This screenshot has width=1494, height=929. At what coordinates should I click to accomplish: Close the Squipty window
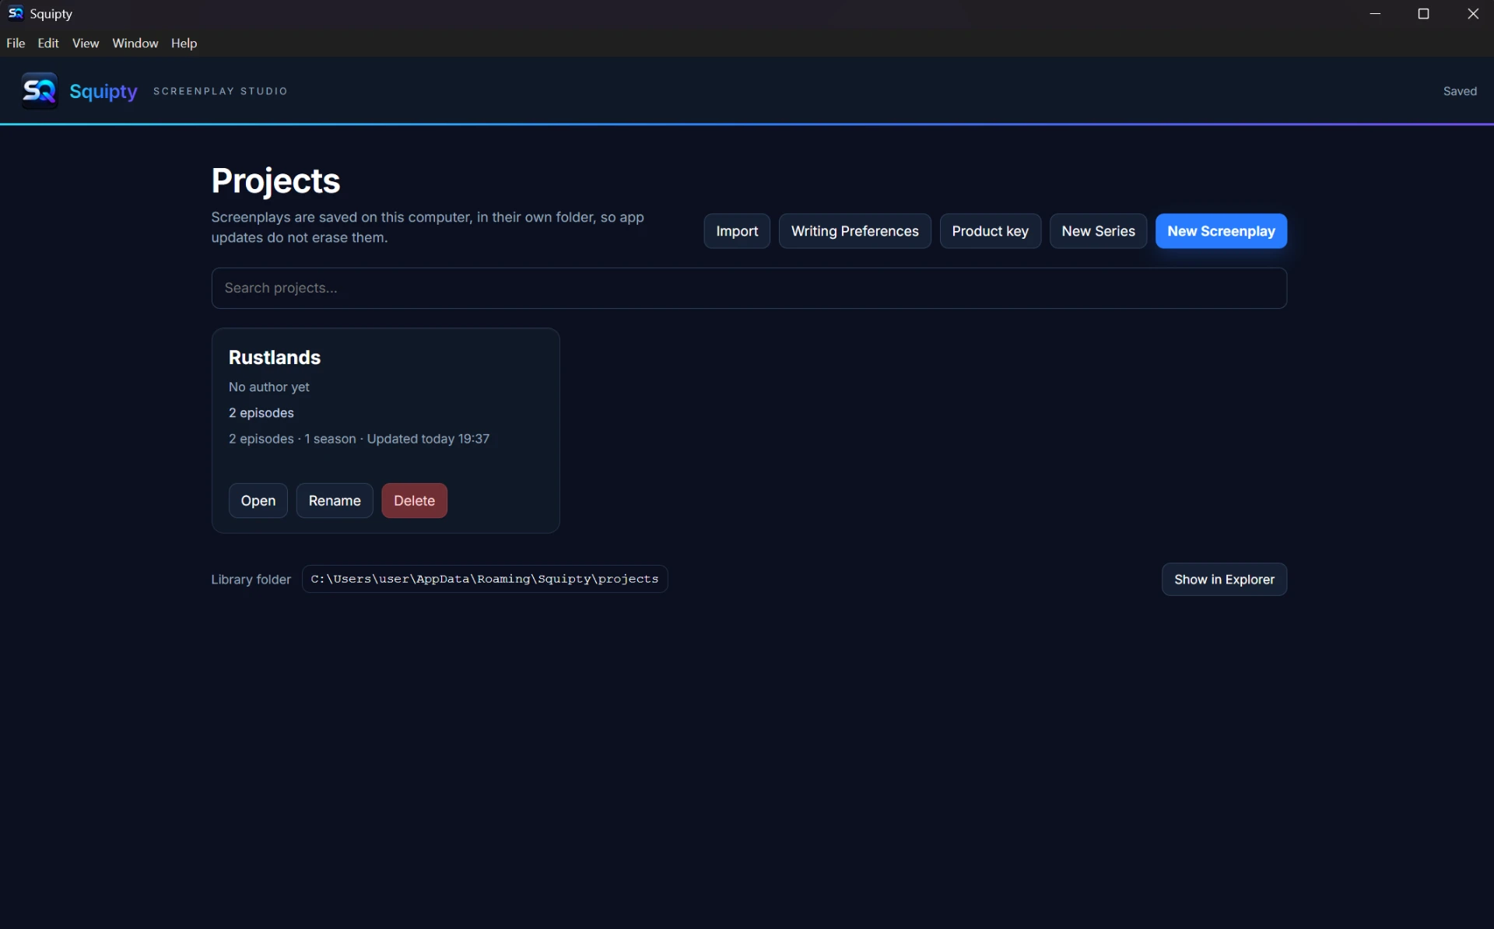(x=1472, y=13)
